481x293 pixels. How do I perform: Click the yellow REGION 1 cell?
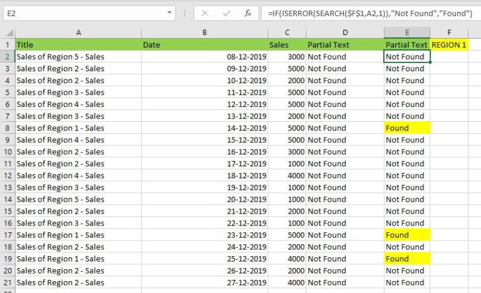point(449,45)
